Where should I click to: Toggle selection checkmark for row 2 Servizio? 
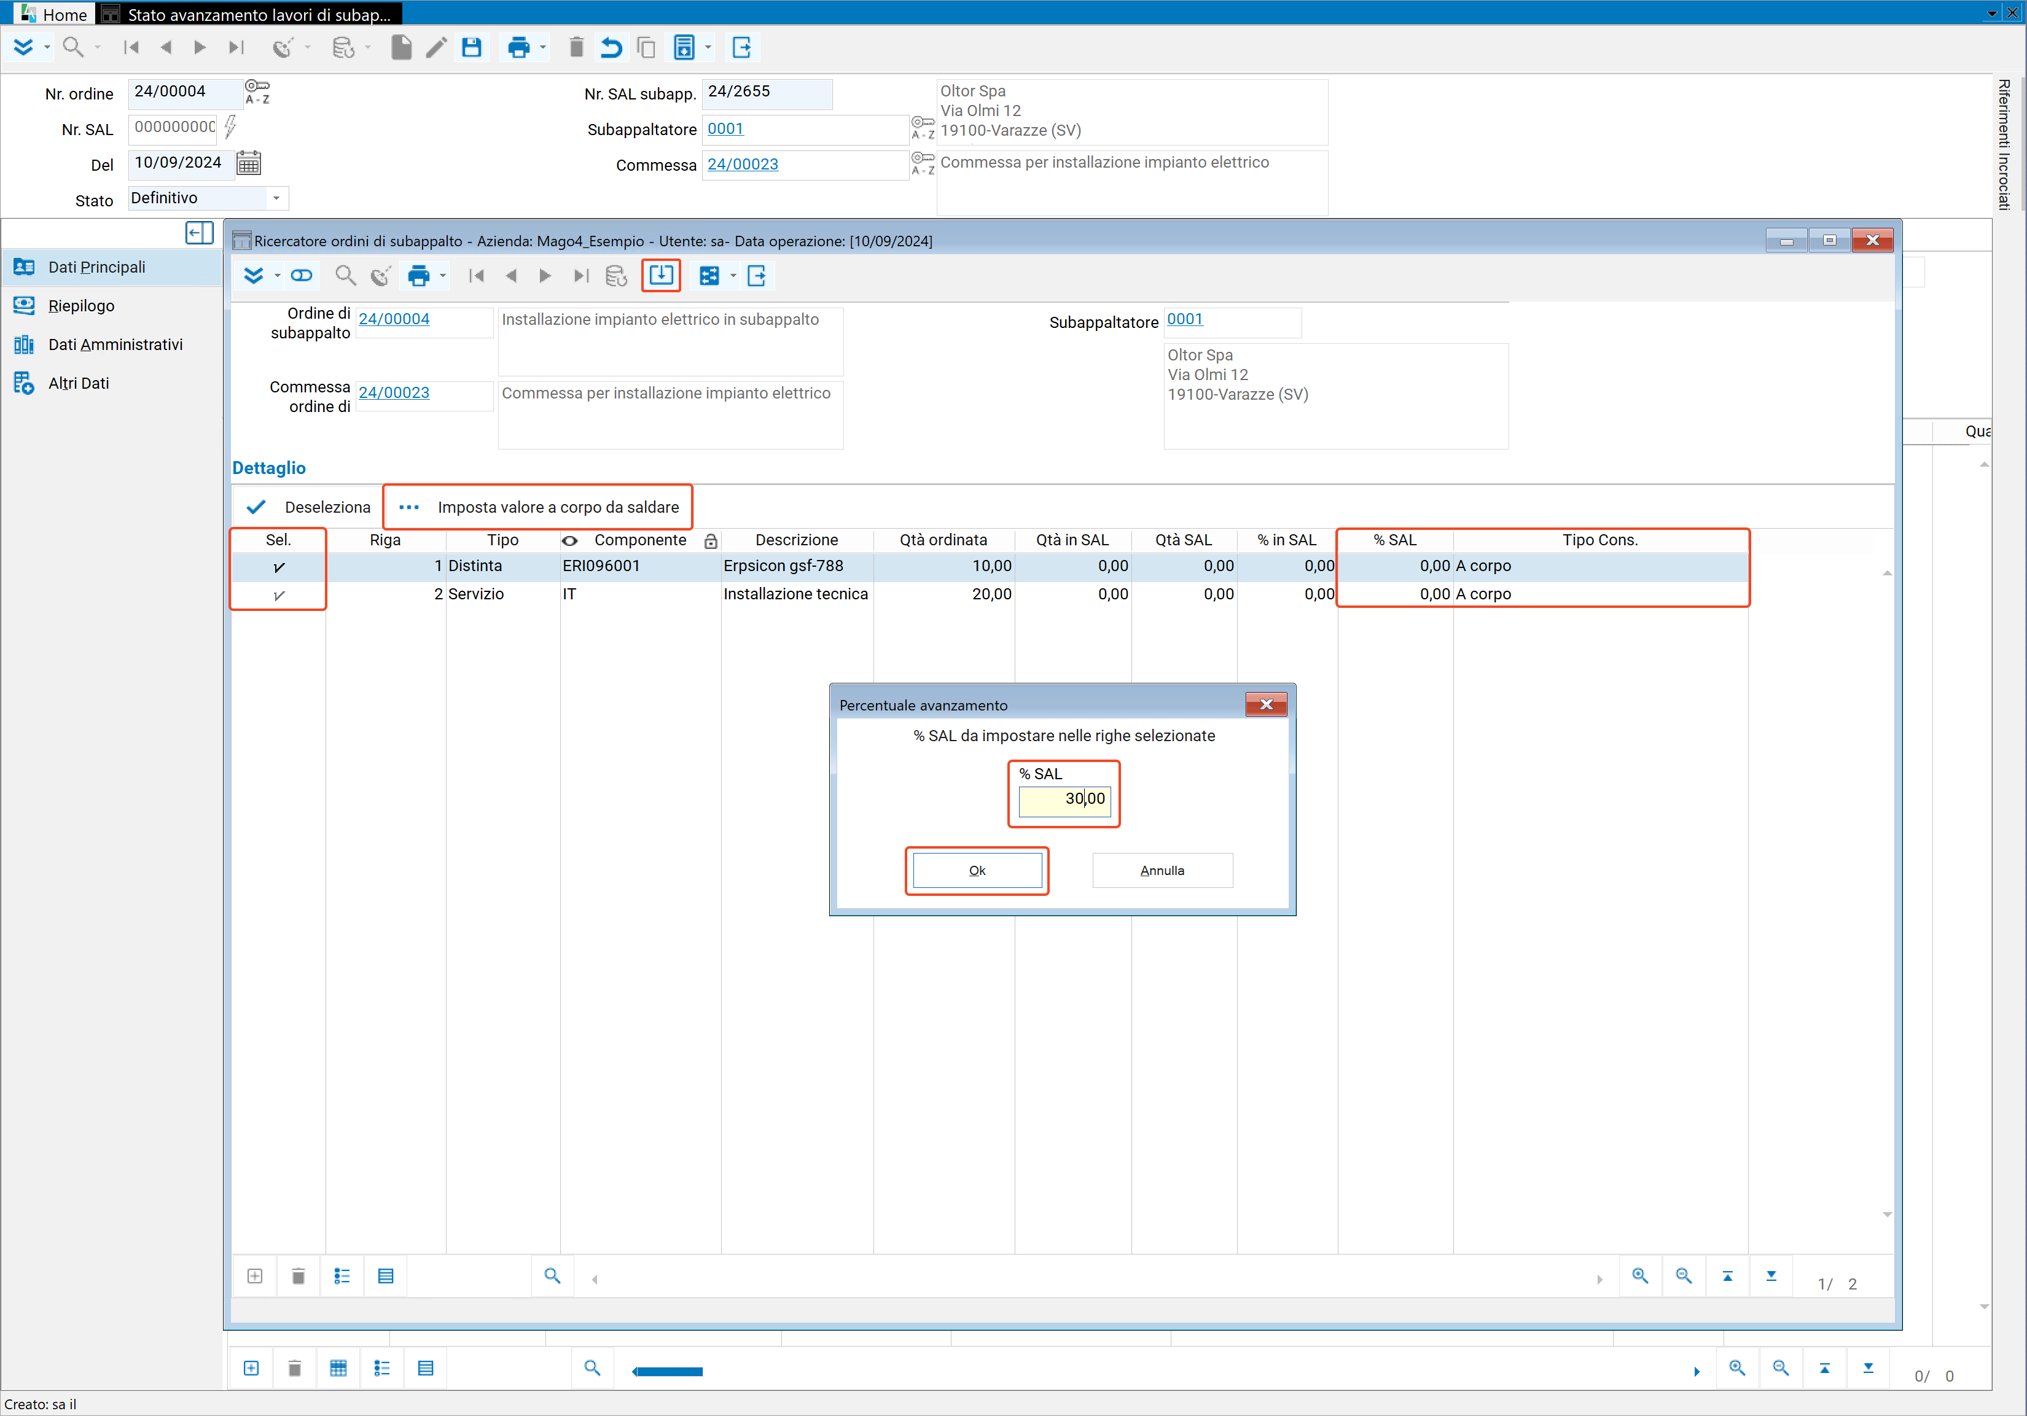pyautogui.click(x=279, y=595)
